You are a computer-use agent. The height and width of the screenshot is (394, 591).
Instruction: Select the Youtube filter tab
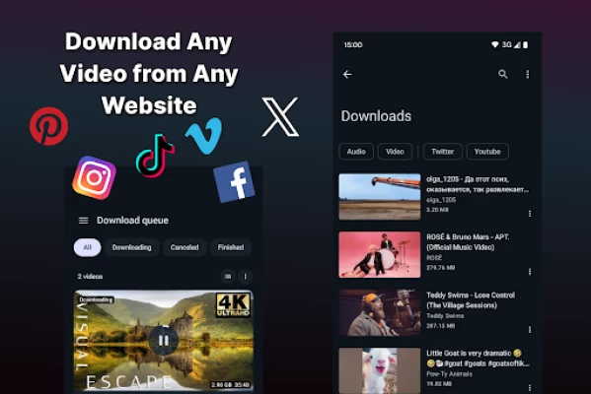coord(487,152)
